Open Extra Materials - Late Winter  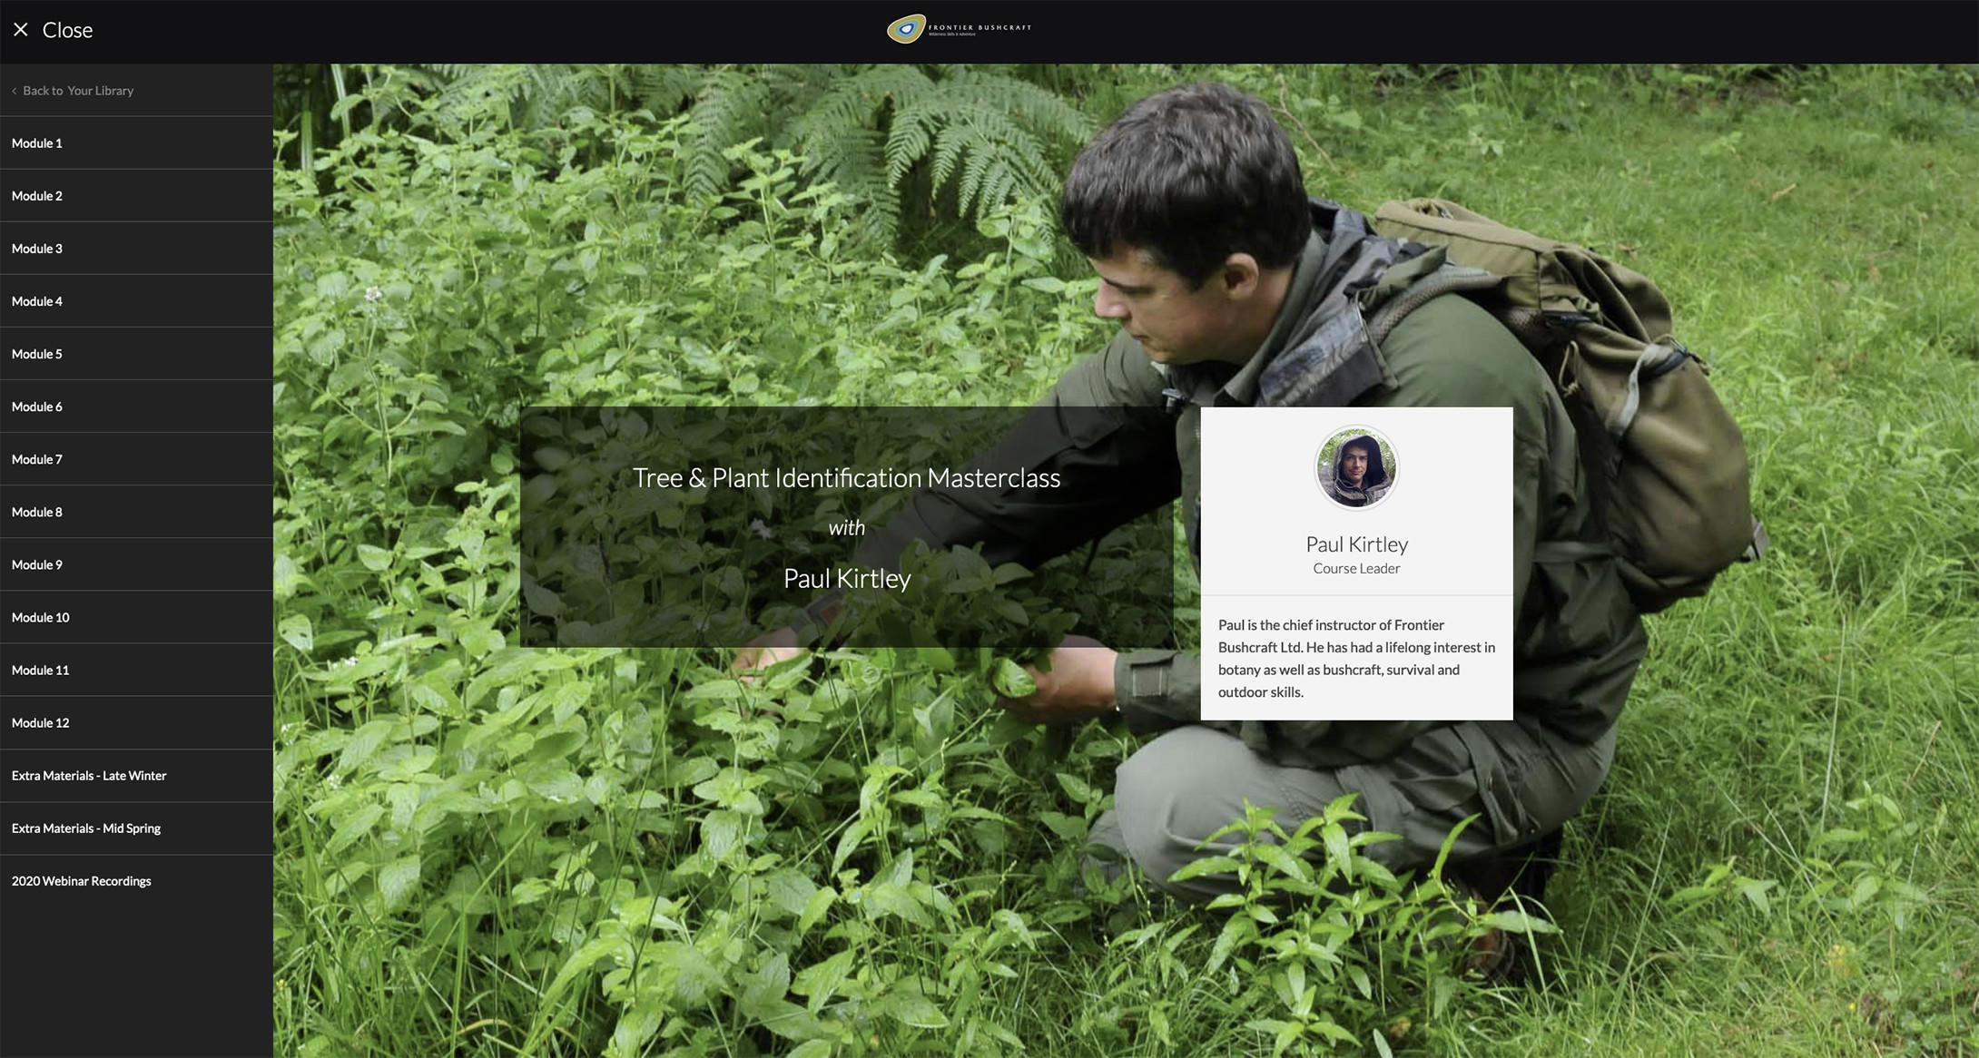click(x=89, y=776)
